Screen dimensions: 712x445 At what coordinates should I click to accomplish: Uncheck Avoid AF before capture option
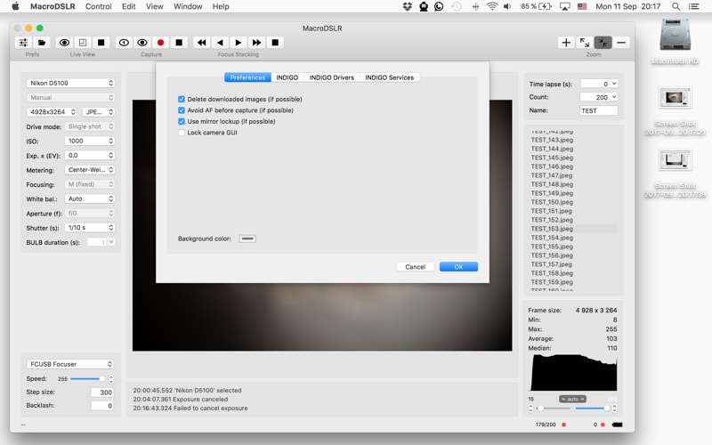pos(182,110)
